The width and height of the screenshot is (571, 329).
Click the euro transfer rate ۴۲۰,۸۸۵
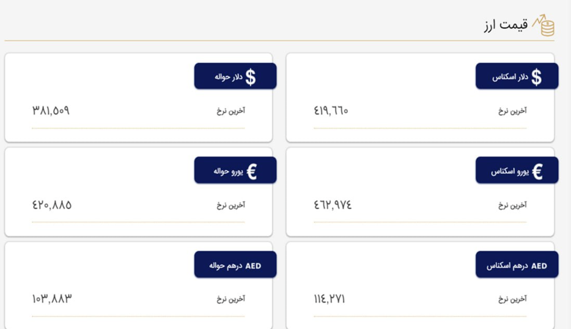coord(52,205)
